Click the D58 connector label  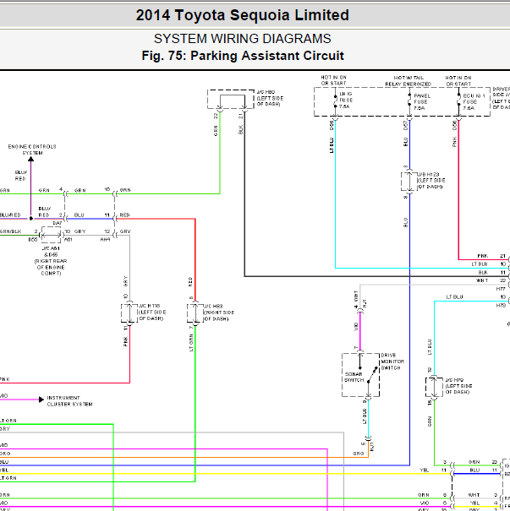point(454,126)
